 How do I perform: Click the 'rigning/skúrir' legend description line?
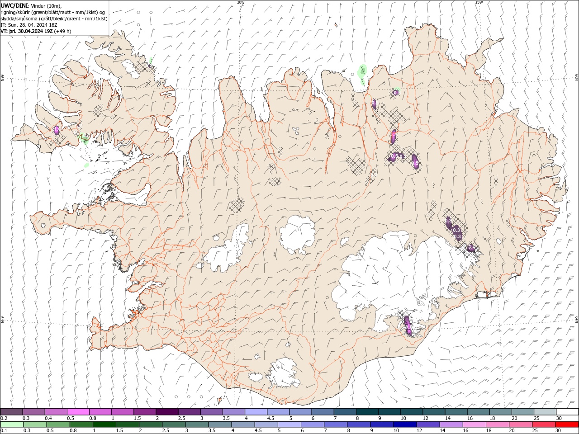[53, 12]
